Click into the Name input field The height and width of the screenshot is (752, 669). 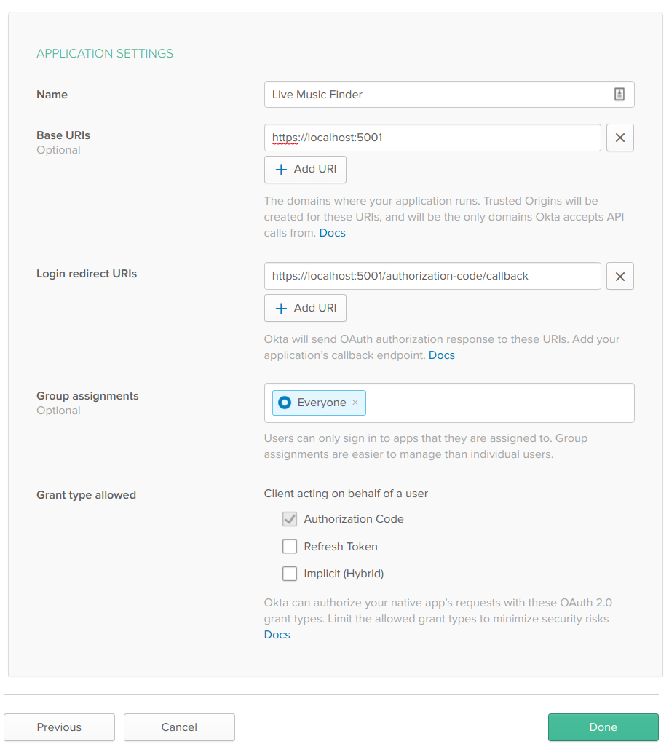pos(437,95)
